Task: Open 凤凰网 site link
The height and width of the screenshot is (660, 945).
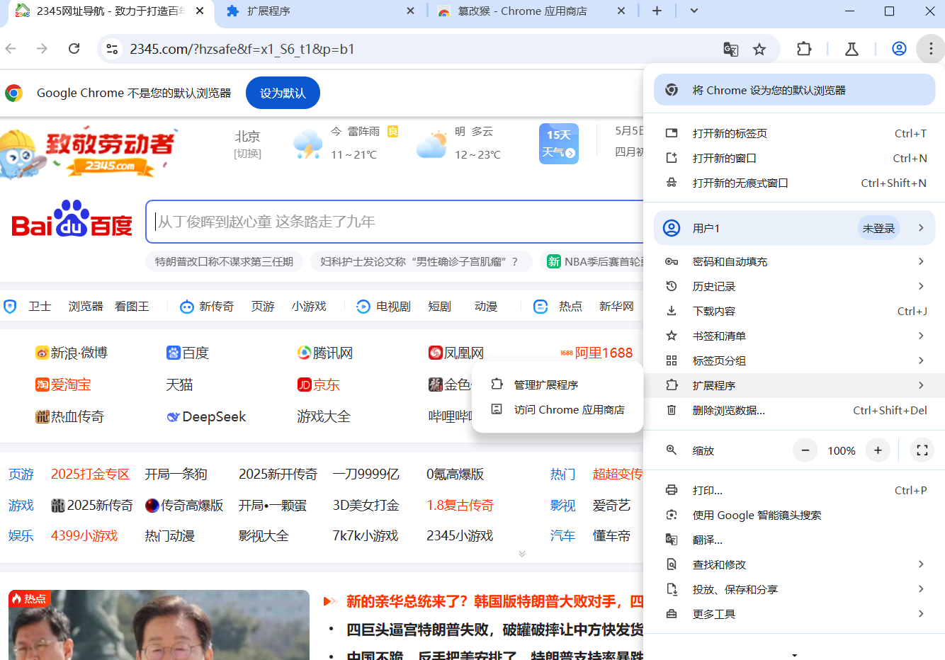Action: 456,353
